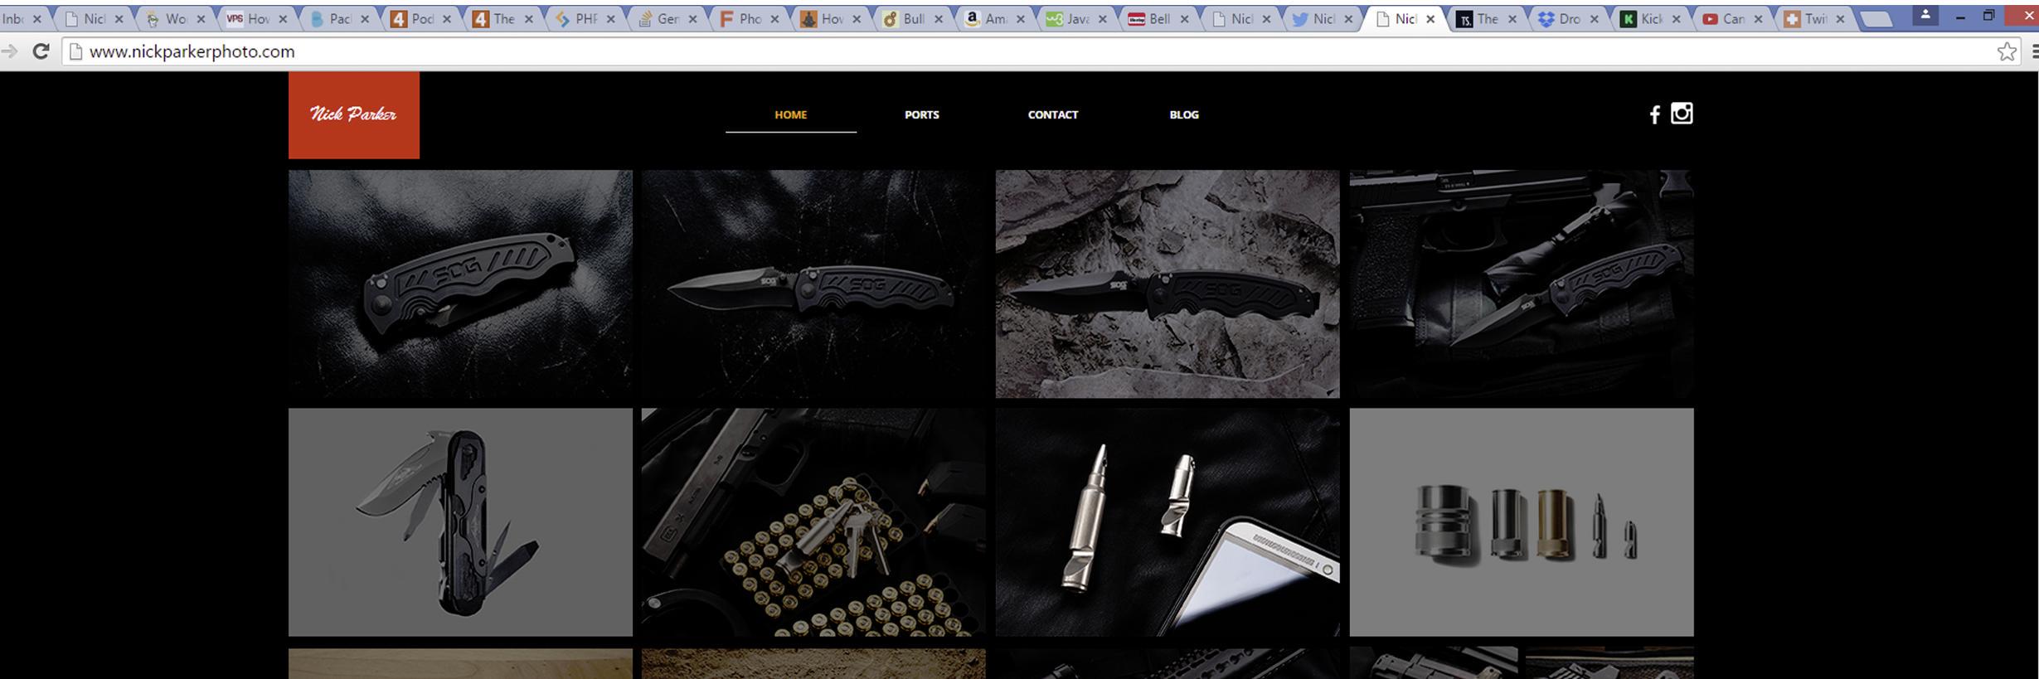Open the PORTS navigation link
2039x679 pixels.
click(x=921, y=114)
